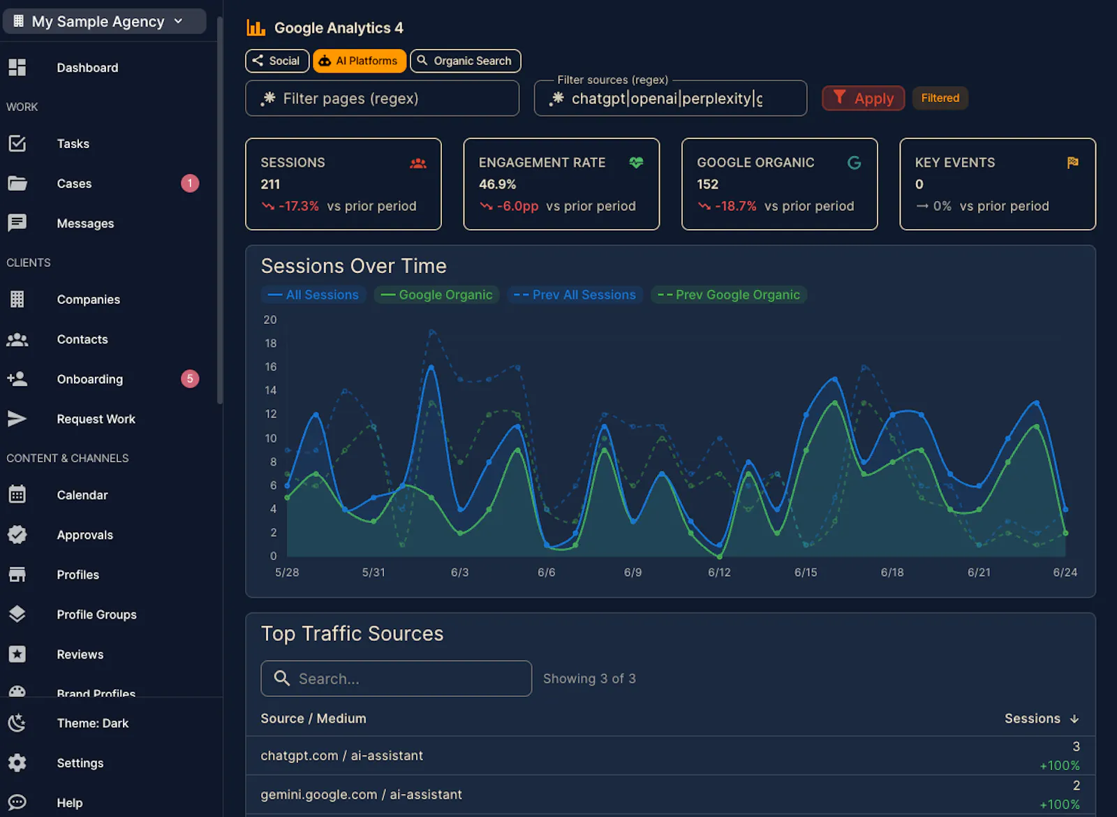Click the Onboarding add-person icon

pos(17,378)
